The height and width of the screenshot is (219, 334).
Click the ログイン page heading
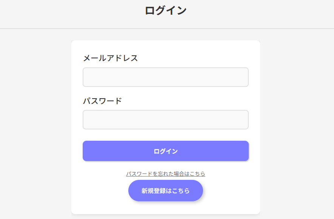click(166, 11)
